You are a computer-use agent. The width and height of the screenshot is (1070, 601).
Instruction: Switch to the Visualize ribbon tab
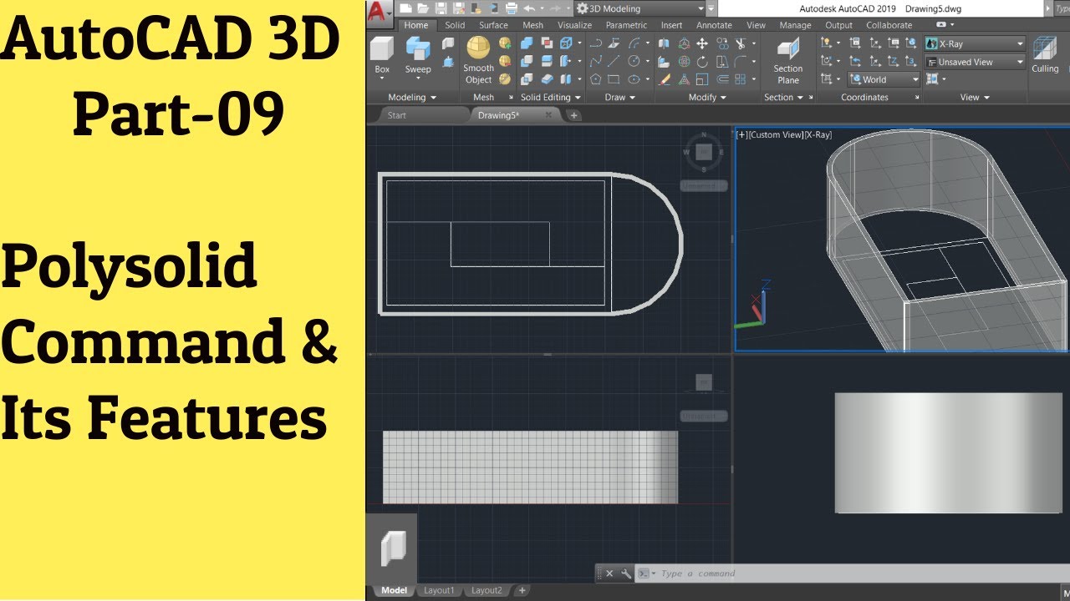coord(574,25)
